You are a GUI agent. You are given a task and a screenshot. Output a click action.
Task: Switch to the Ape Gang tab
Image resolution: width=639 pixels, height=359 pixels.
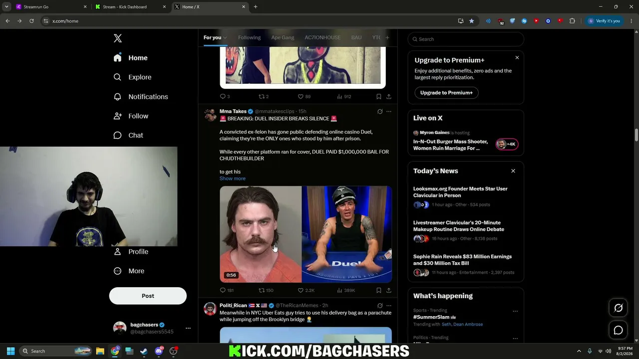283,37
